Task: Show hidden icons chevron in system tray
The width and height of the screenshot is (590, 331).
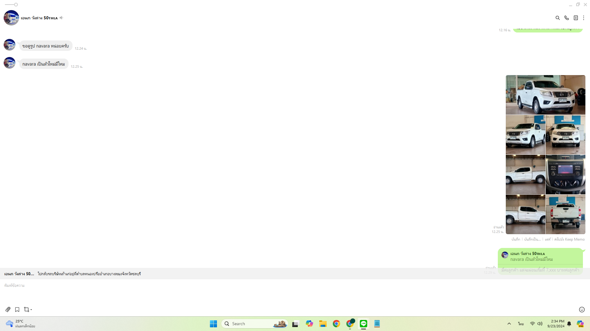Action: point(509,324)
